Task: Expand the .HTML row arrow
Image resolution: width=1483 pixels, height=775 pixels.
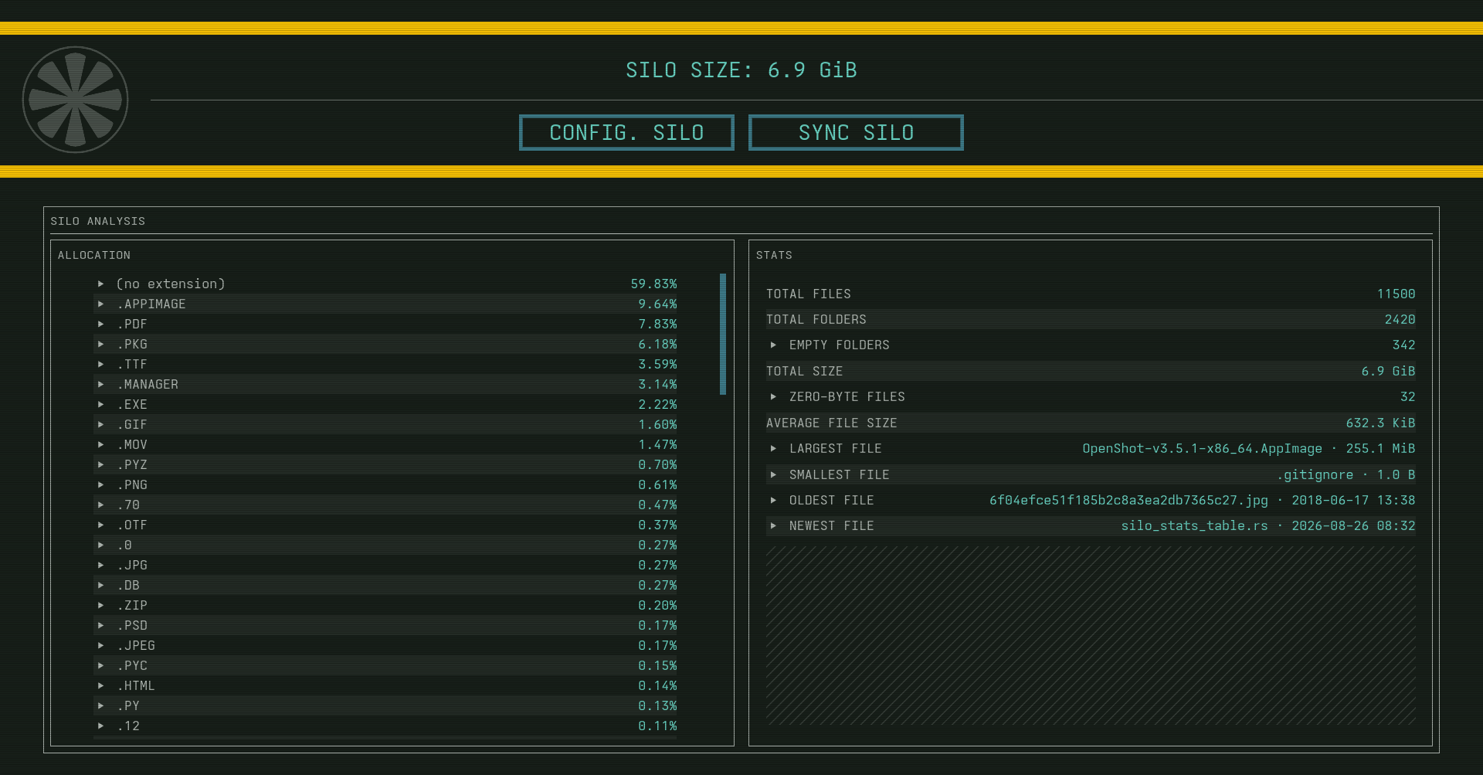Action: pyautogui.click(x=101, y=685)
